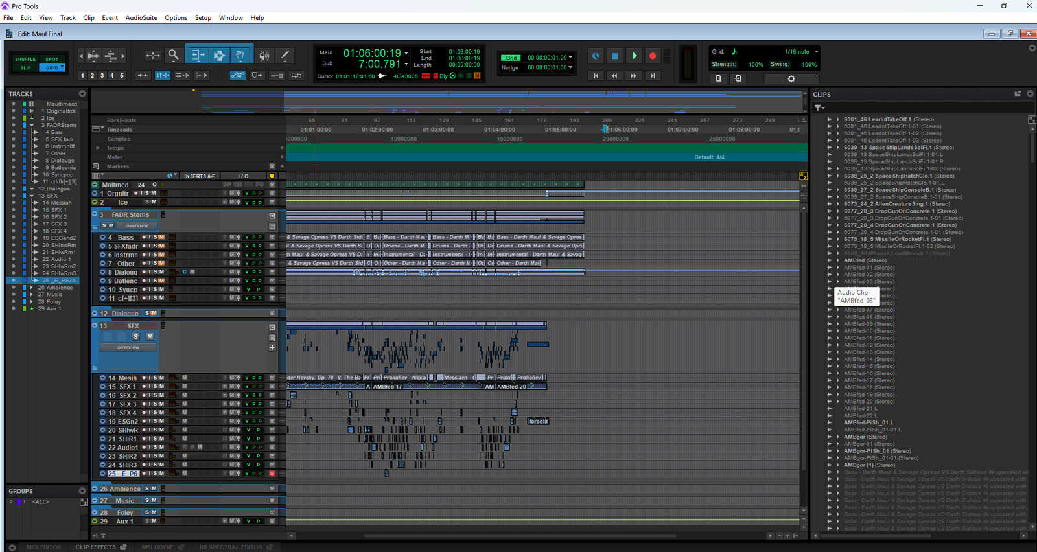Screen dimensions: 1037x552
Task: Click the quantize Strength 100% value
Action: pyautogui.click(x=756, y=65)
